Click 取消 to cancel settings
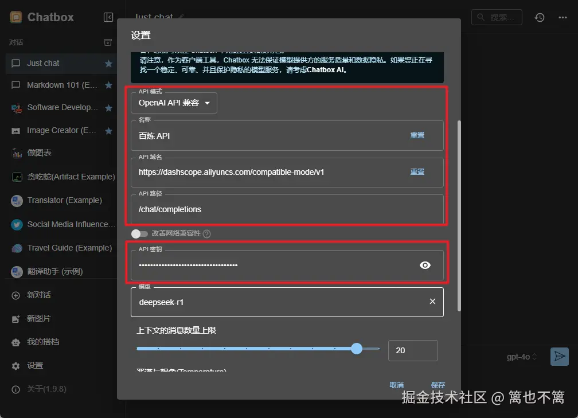The image size is (578, 418). point(397,385)
